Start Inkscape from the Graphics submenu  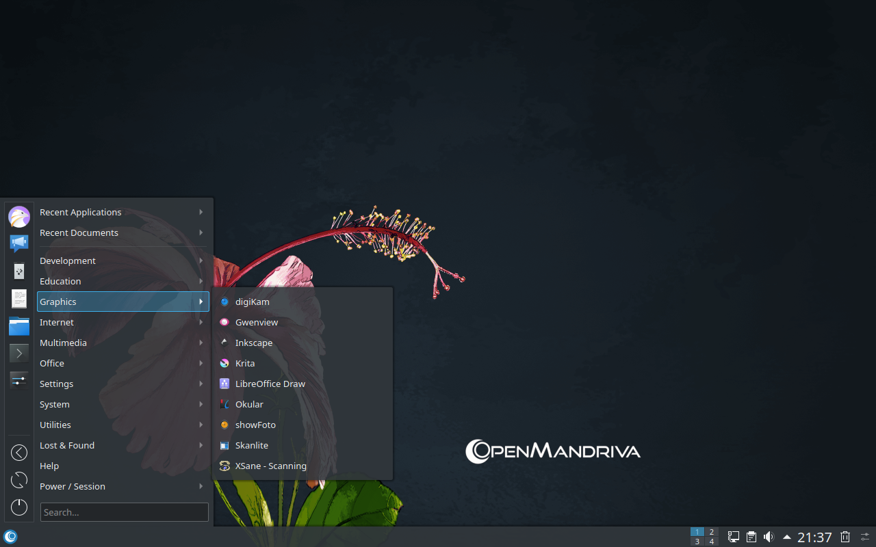coord(254,343)
